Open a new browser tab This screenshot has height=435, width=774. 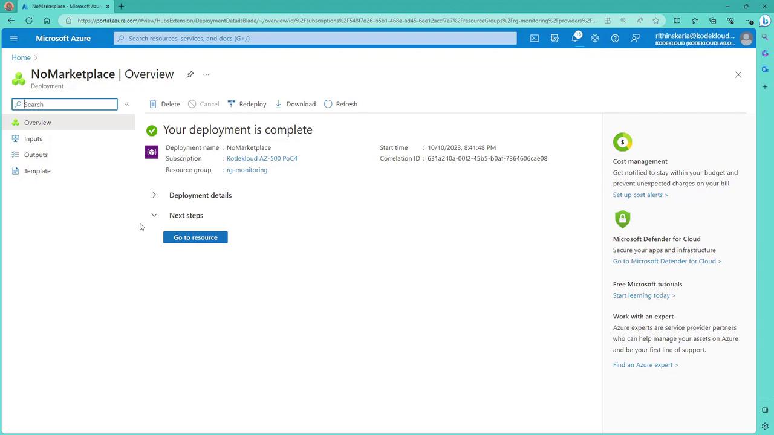(121, 7)
